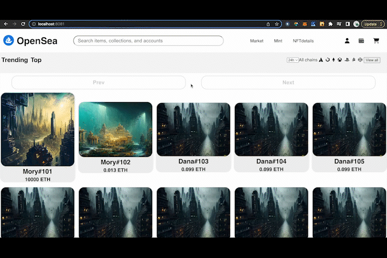The image size is (387, 258).
Task: Open the Mory#102 underwater temple image
Action: [x=116, y=130]
